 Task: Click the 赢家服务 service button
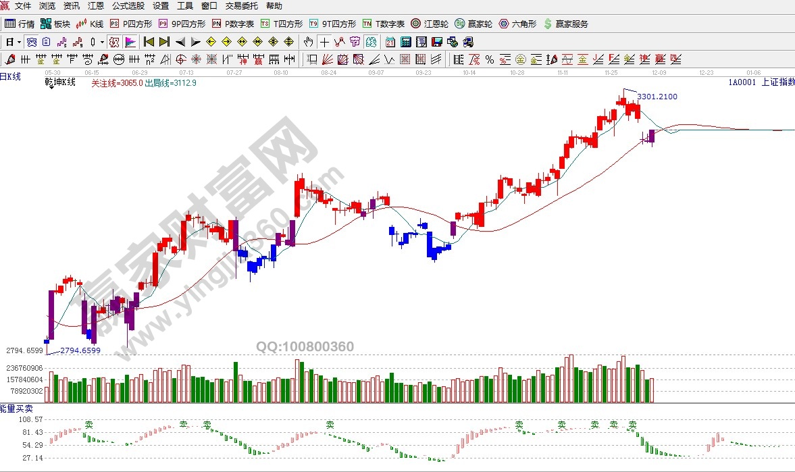pyautogui.click(x=565, y=24)
